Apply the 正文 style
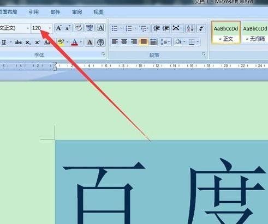The height and width of the screenshot is (224, 268). [x=226, y=32]
